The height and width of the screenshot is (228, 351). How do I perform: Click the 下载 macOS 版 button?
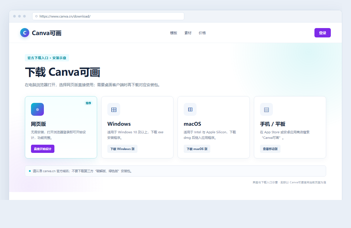point(197,149)
